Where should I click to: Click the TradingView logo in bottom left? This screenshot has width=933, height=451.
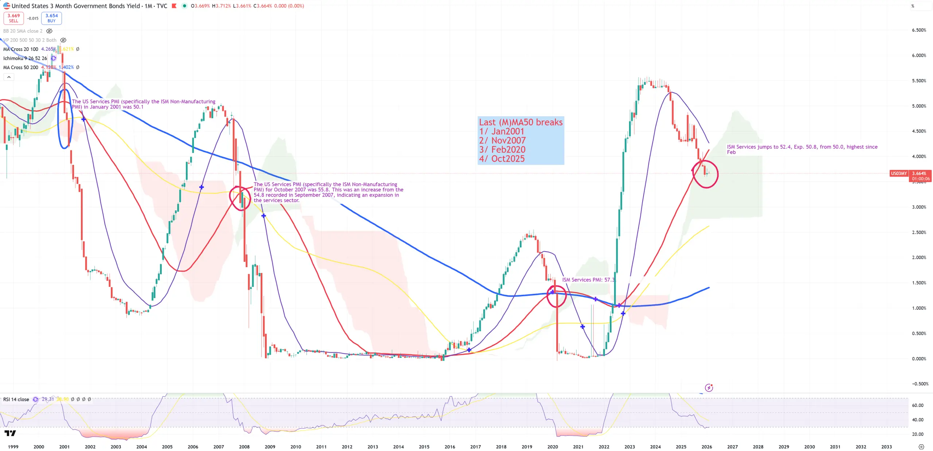pos(10,433)
